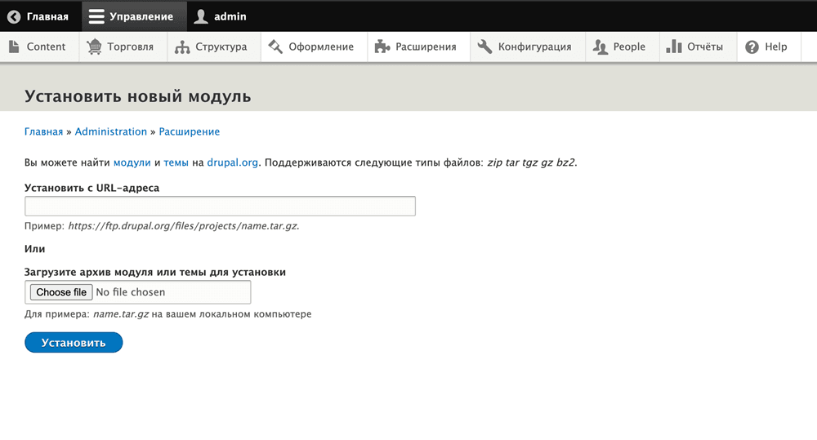Click the Конфигурация wrench icon
This screenshot has width=817, height=440.
click(x=484, y=47)
